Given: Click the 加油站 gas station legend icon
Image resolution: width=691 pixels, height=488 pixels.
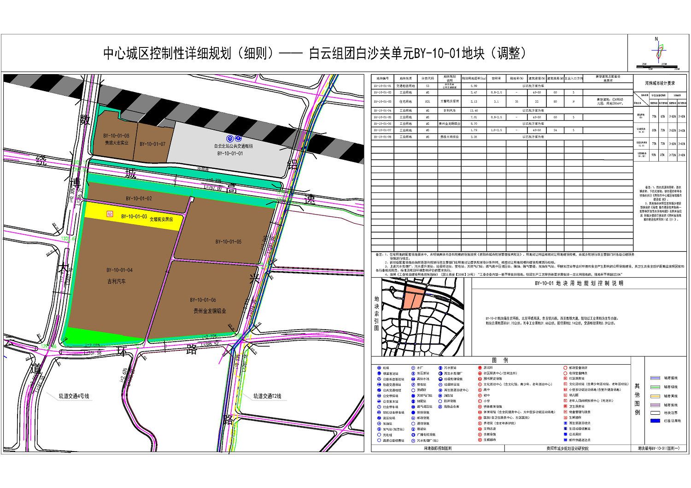Looking at the screenshot, I should coord(379,424).
